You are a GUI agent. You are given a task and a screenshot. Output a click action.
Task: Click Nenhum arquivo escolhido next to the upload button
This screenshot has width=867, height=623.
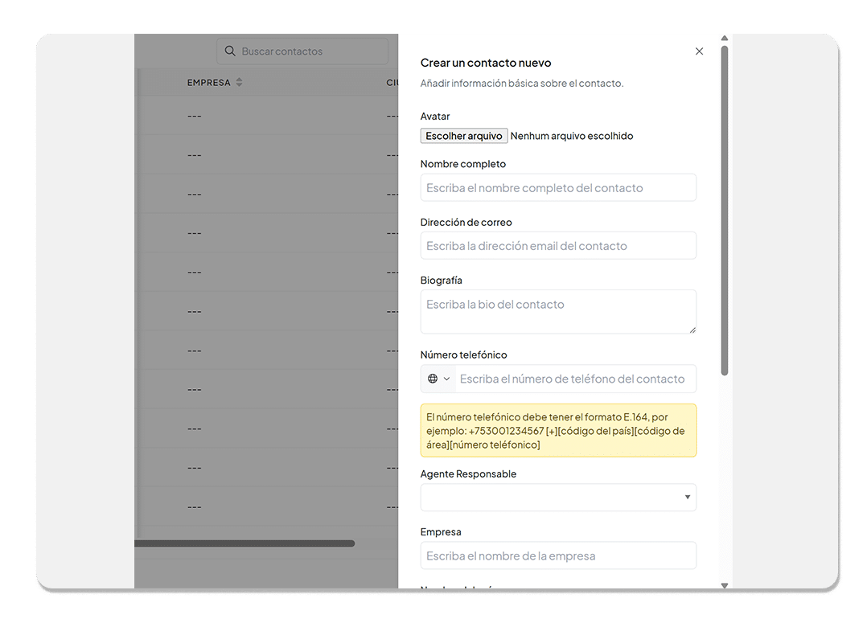(x=572, y=135)
